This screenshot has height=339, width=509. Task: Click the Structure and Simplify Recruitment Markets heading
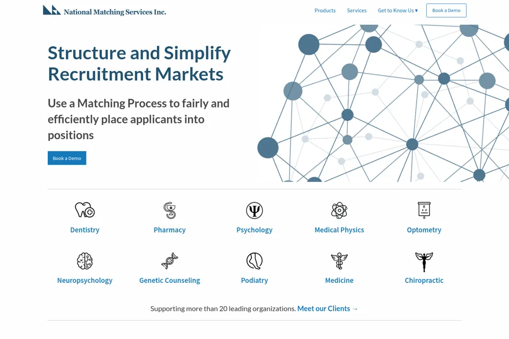pyautogui.click(x=139, y=63)
